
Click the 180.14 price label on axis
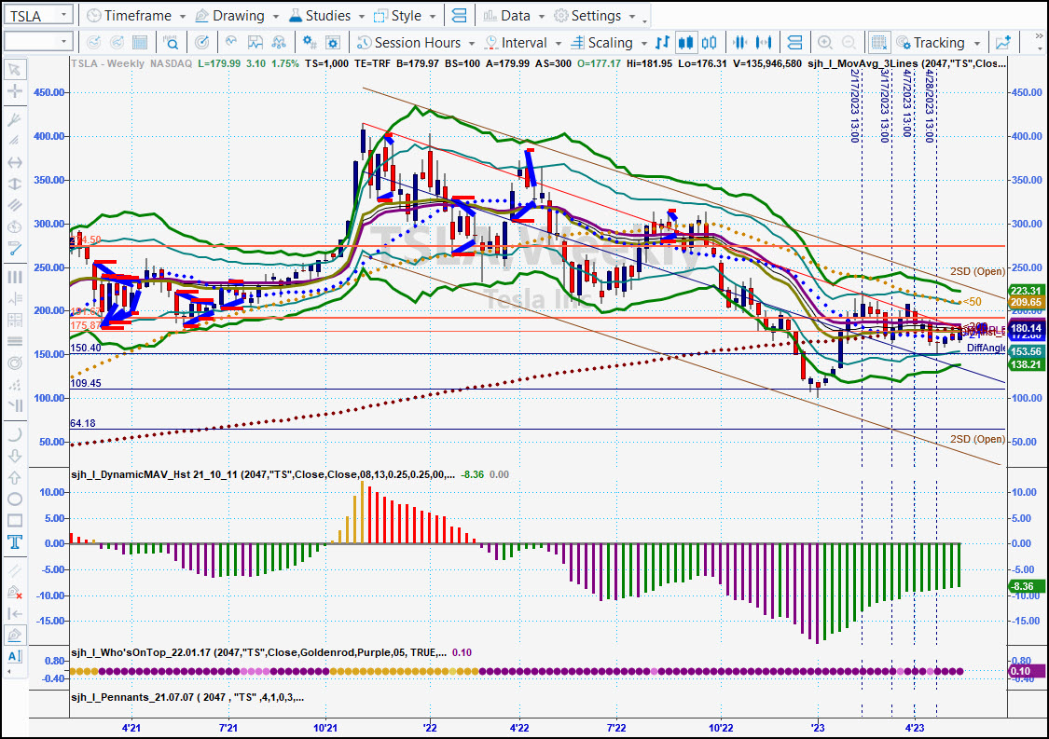click(x=1026, y=328)
